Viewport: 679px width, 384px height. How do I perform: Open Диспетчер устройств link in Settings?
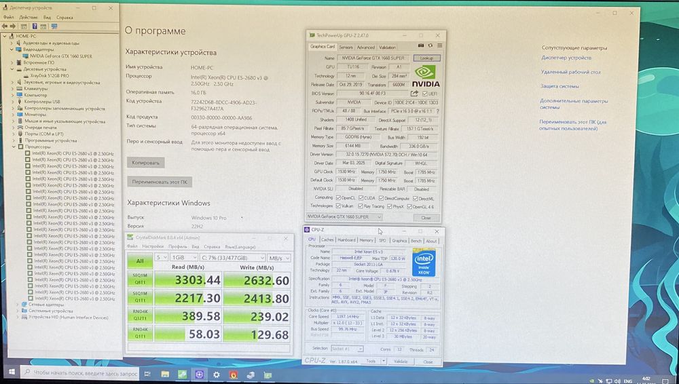coord(566,58)
